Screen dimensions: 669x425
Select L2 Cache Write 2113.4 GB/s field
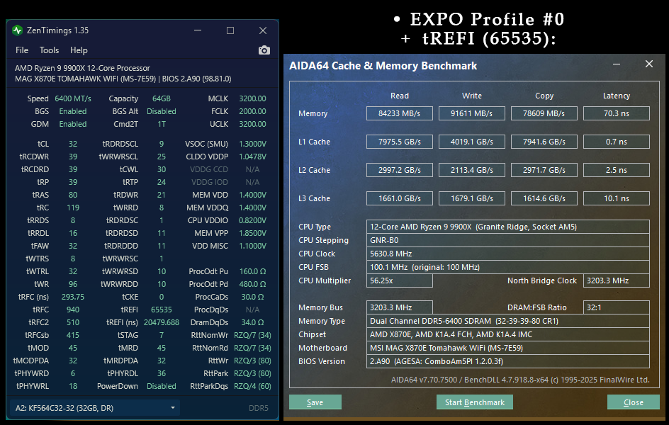point(472,170)
